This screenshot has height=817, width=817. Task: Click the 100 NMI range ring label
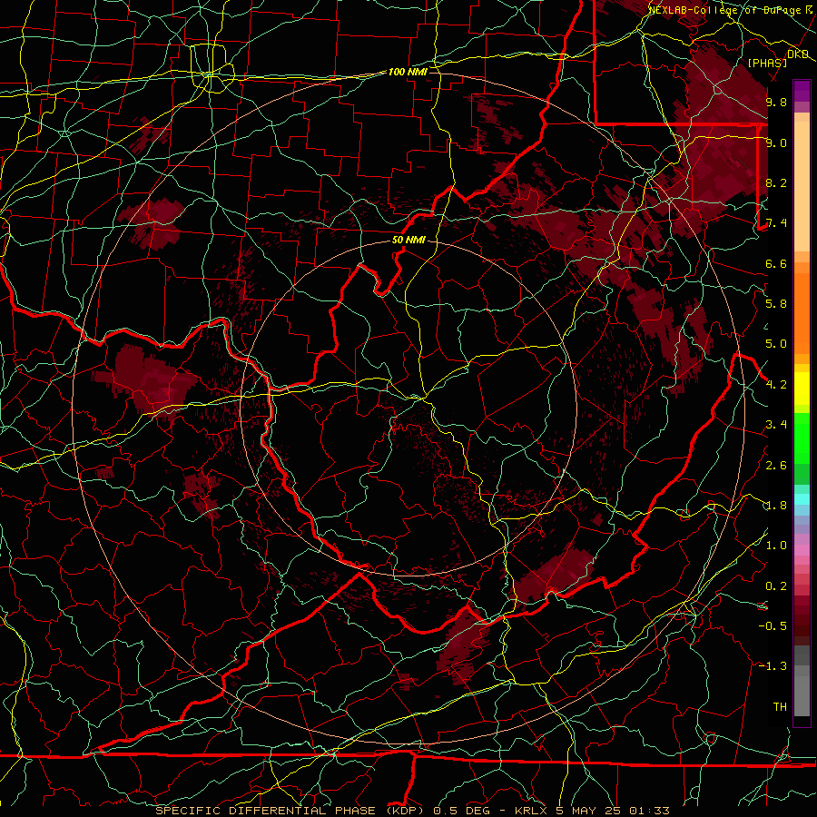[408, 72]
